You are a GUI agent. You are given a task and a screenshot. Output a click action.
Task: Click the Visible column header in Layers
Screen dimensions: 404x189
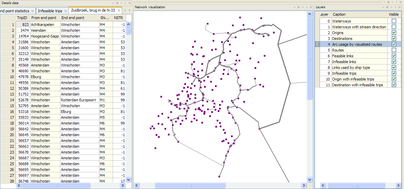(x=394, y=14)
